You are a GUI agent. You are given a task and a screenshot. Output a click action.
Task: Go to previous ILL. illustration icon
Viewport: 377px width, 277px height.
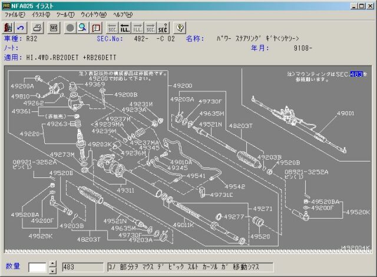tap(125, 28)
